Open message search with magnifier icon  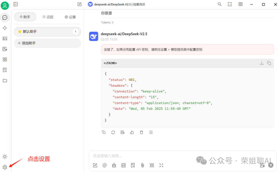(x=220, y=4)
